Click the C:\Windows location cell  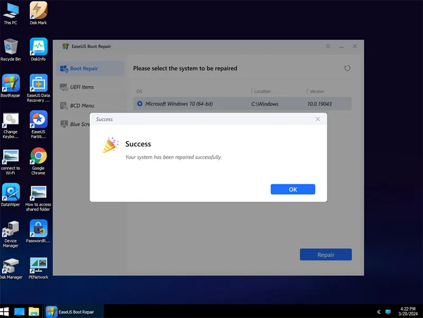[265, 104]
